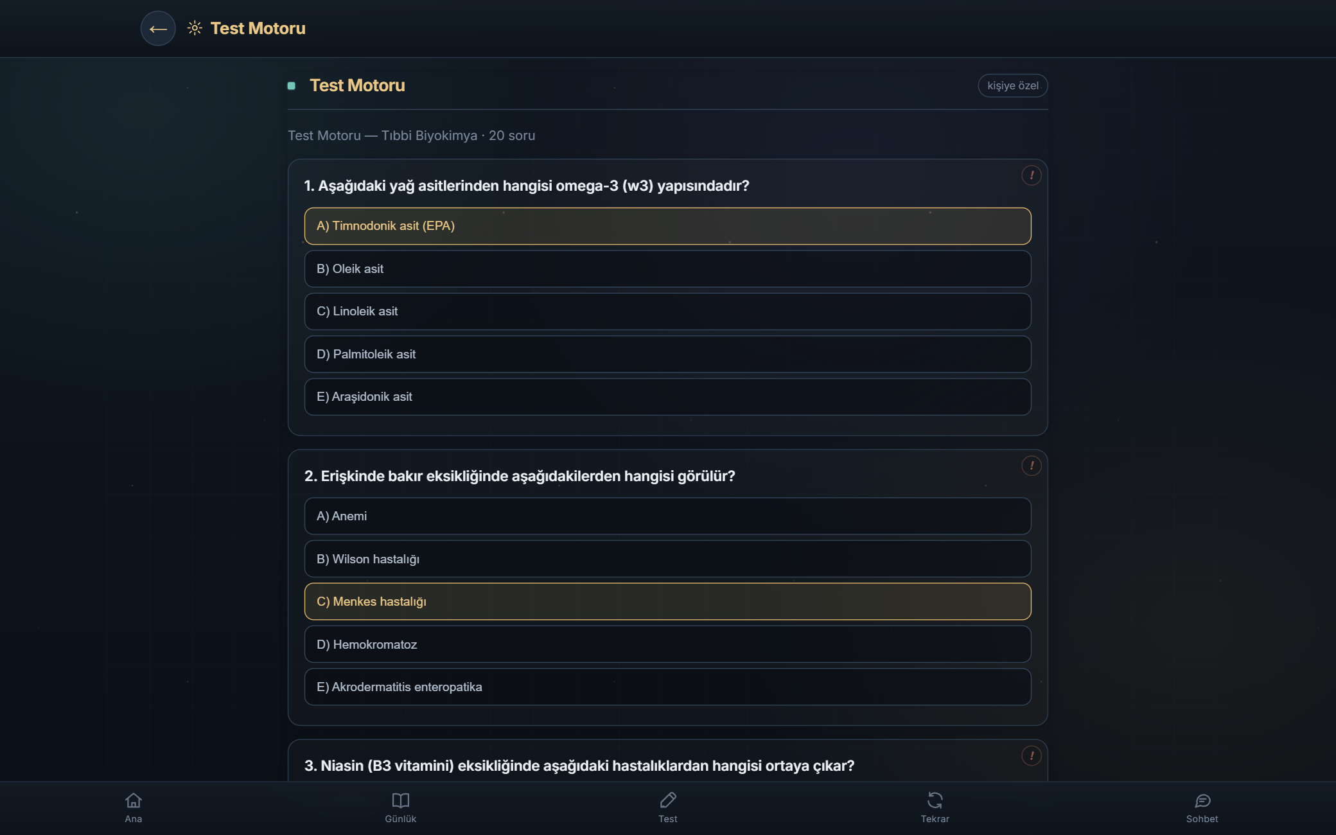Report question 2 with exclamation icon
Image resolution: width=1336 pixels, height=835 pixels.
[1031, 466]
